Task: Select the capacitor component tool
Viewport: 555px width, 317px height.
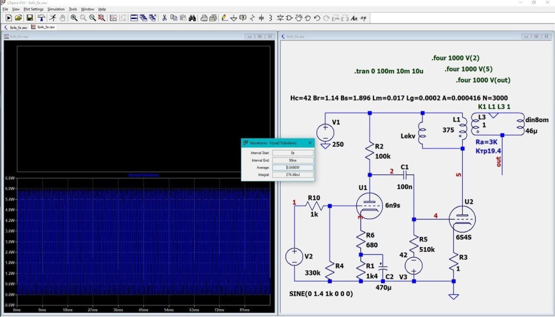Action: 261,18
